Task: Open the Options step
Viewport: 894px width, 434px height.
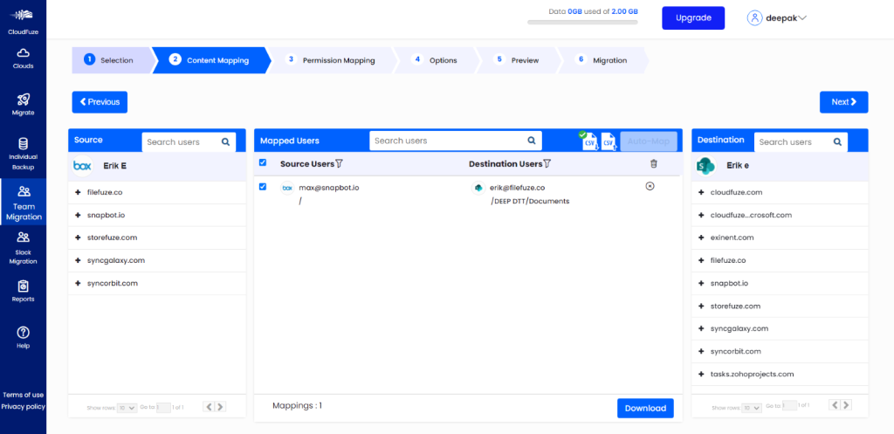Action: coord(437,60)
